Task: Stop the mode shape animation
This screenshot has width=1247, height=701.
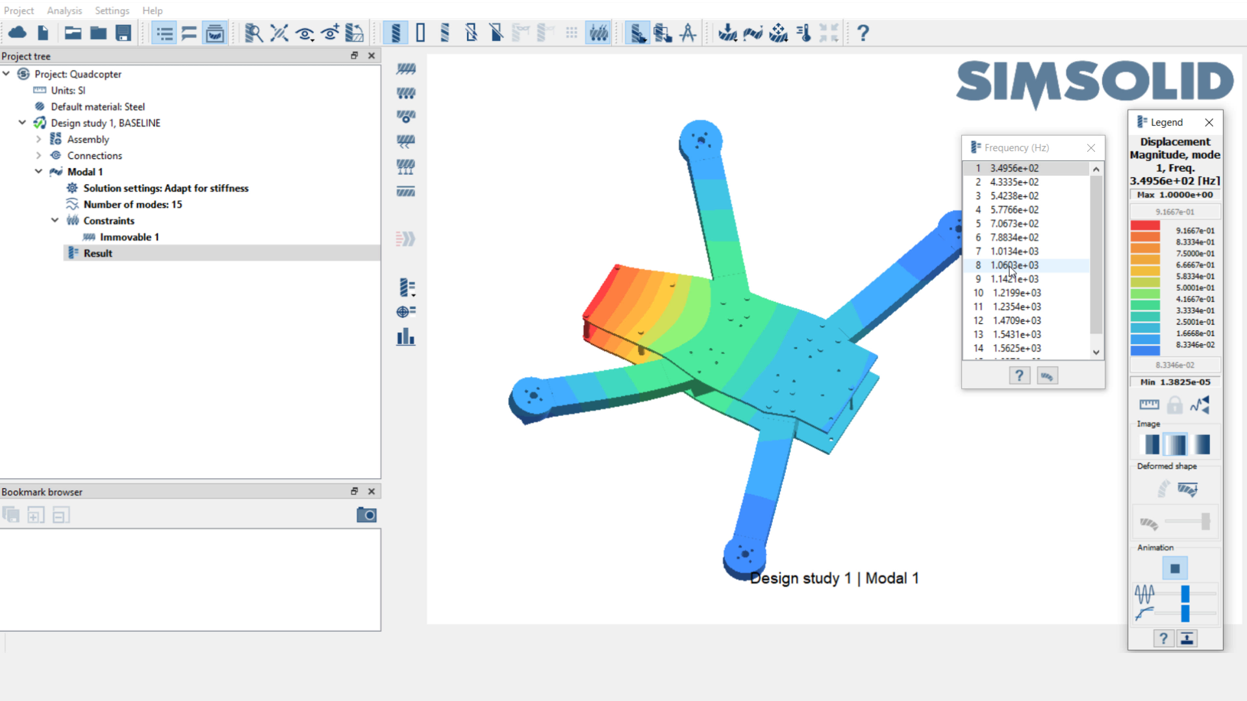Action: pos(1174,569)
